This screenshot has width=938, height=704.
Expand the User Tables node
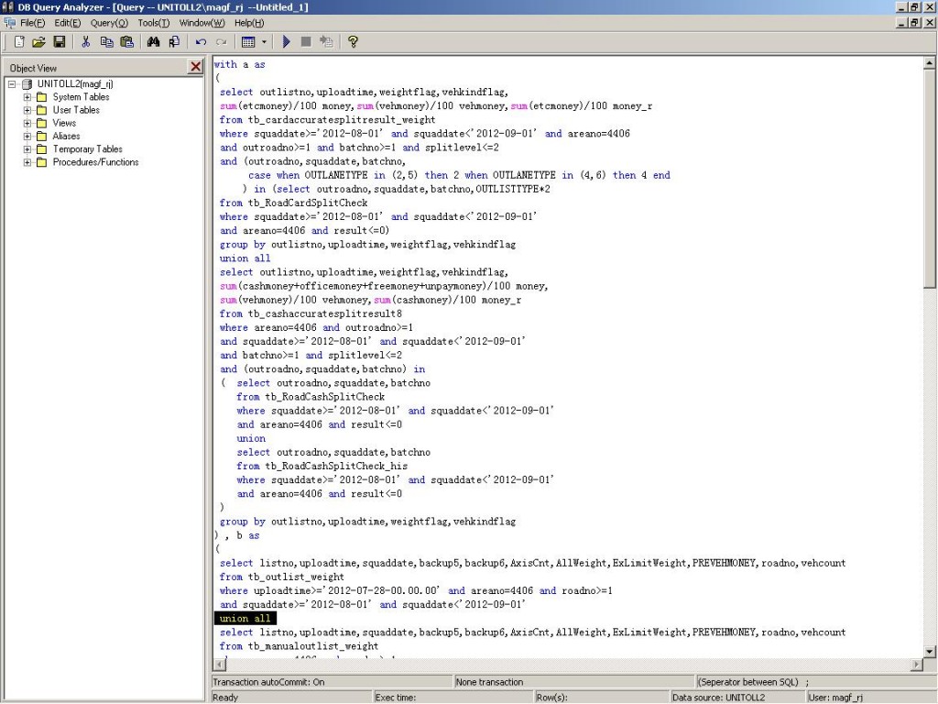[27, 110]
